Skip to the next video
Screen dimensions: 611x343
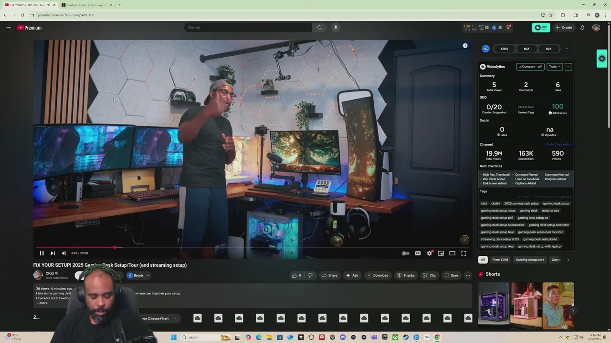[x=53, y=253]
